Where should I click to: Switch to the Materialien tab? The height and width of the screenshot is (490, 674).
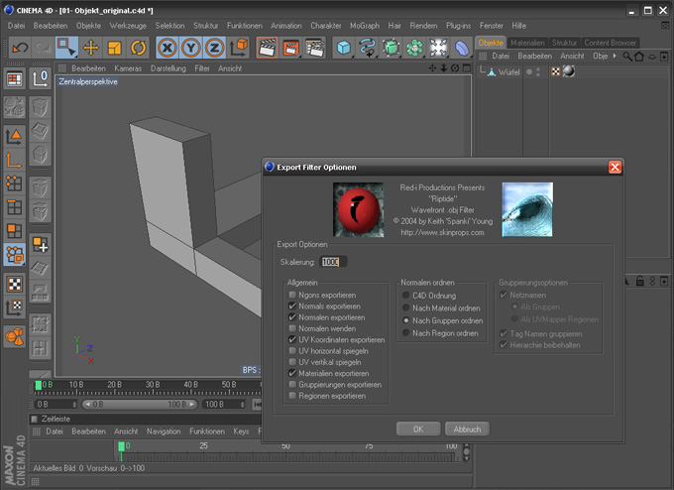(x=527, y=43)
